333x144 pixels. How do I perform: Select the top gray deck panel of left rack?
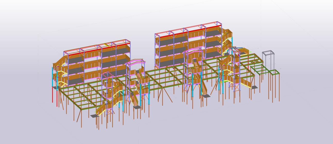point(75,60)
